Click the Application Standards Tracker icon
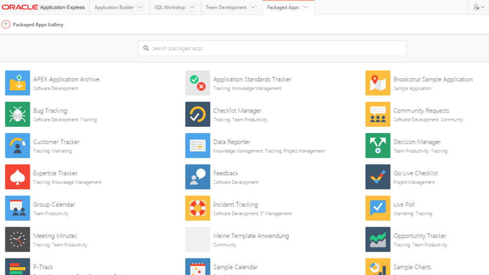 [x=198, y=83]
